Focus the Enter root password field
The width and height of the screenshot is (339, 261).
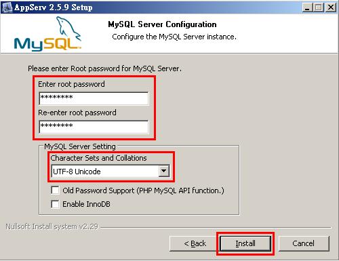click(94, 98)
